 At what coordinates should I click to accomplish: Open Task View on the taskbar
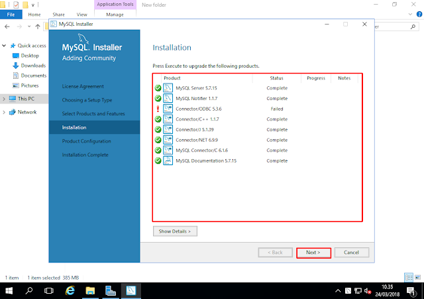49,291
